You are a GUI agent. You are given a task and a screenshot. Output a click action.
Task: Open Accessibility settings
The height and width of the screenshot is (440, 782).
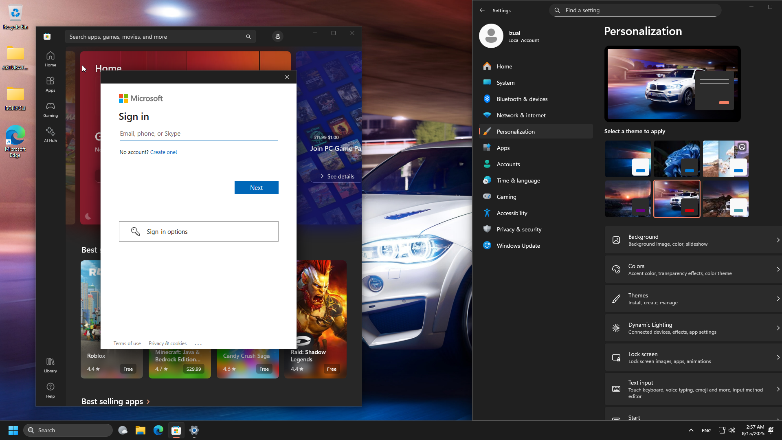(x=536, y=213)
